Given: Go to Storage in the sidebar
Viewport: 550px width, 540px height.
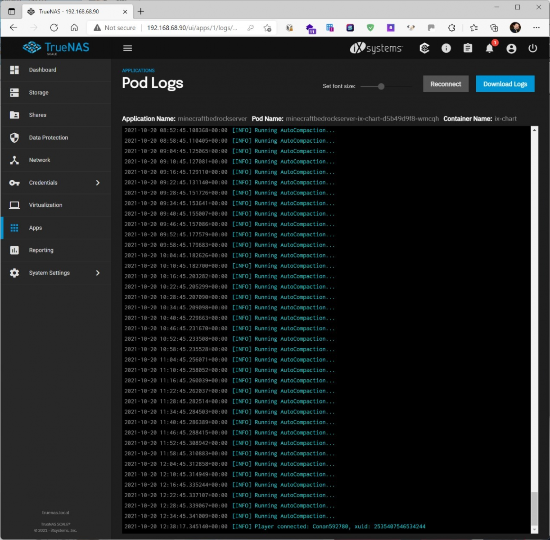Looking at the screenshot, I should click(56, 92).
